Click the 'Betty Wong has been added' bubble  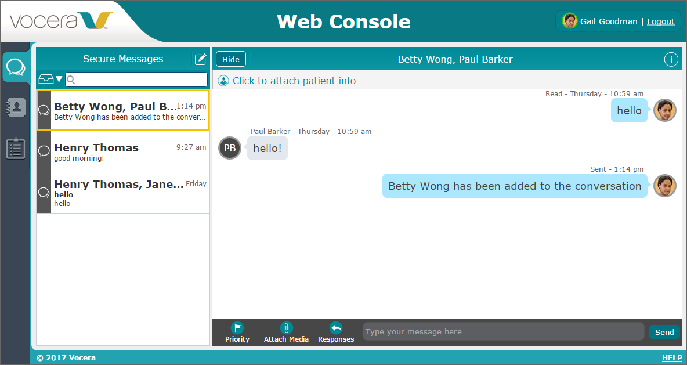tap(515, 186)
